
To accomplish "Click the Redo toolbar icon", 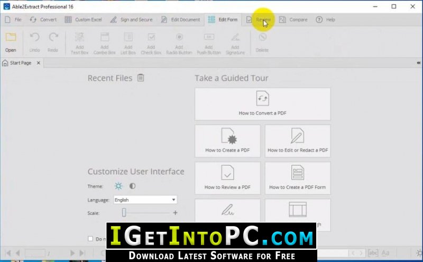I will tap(53, 42).
